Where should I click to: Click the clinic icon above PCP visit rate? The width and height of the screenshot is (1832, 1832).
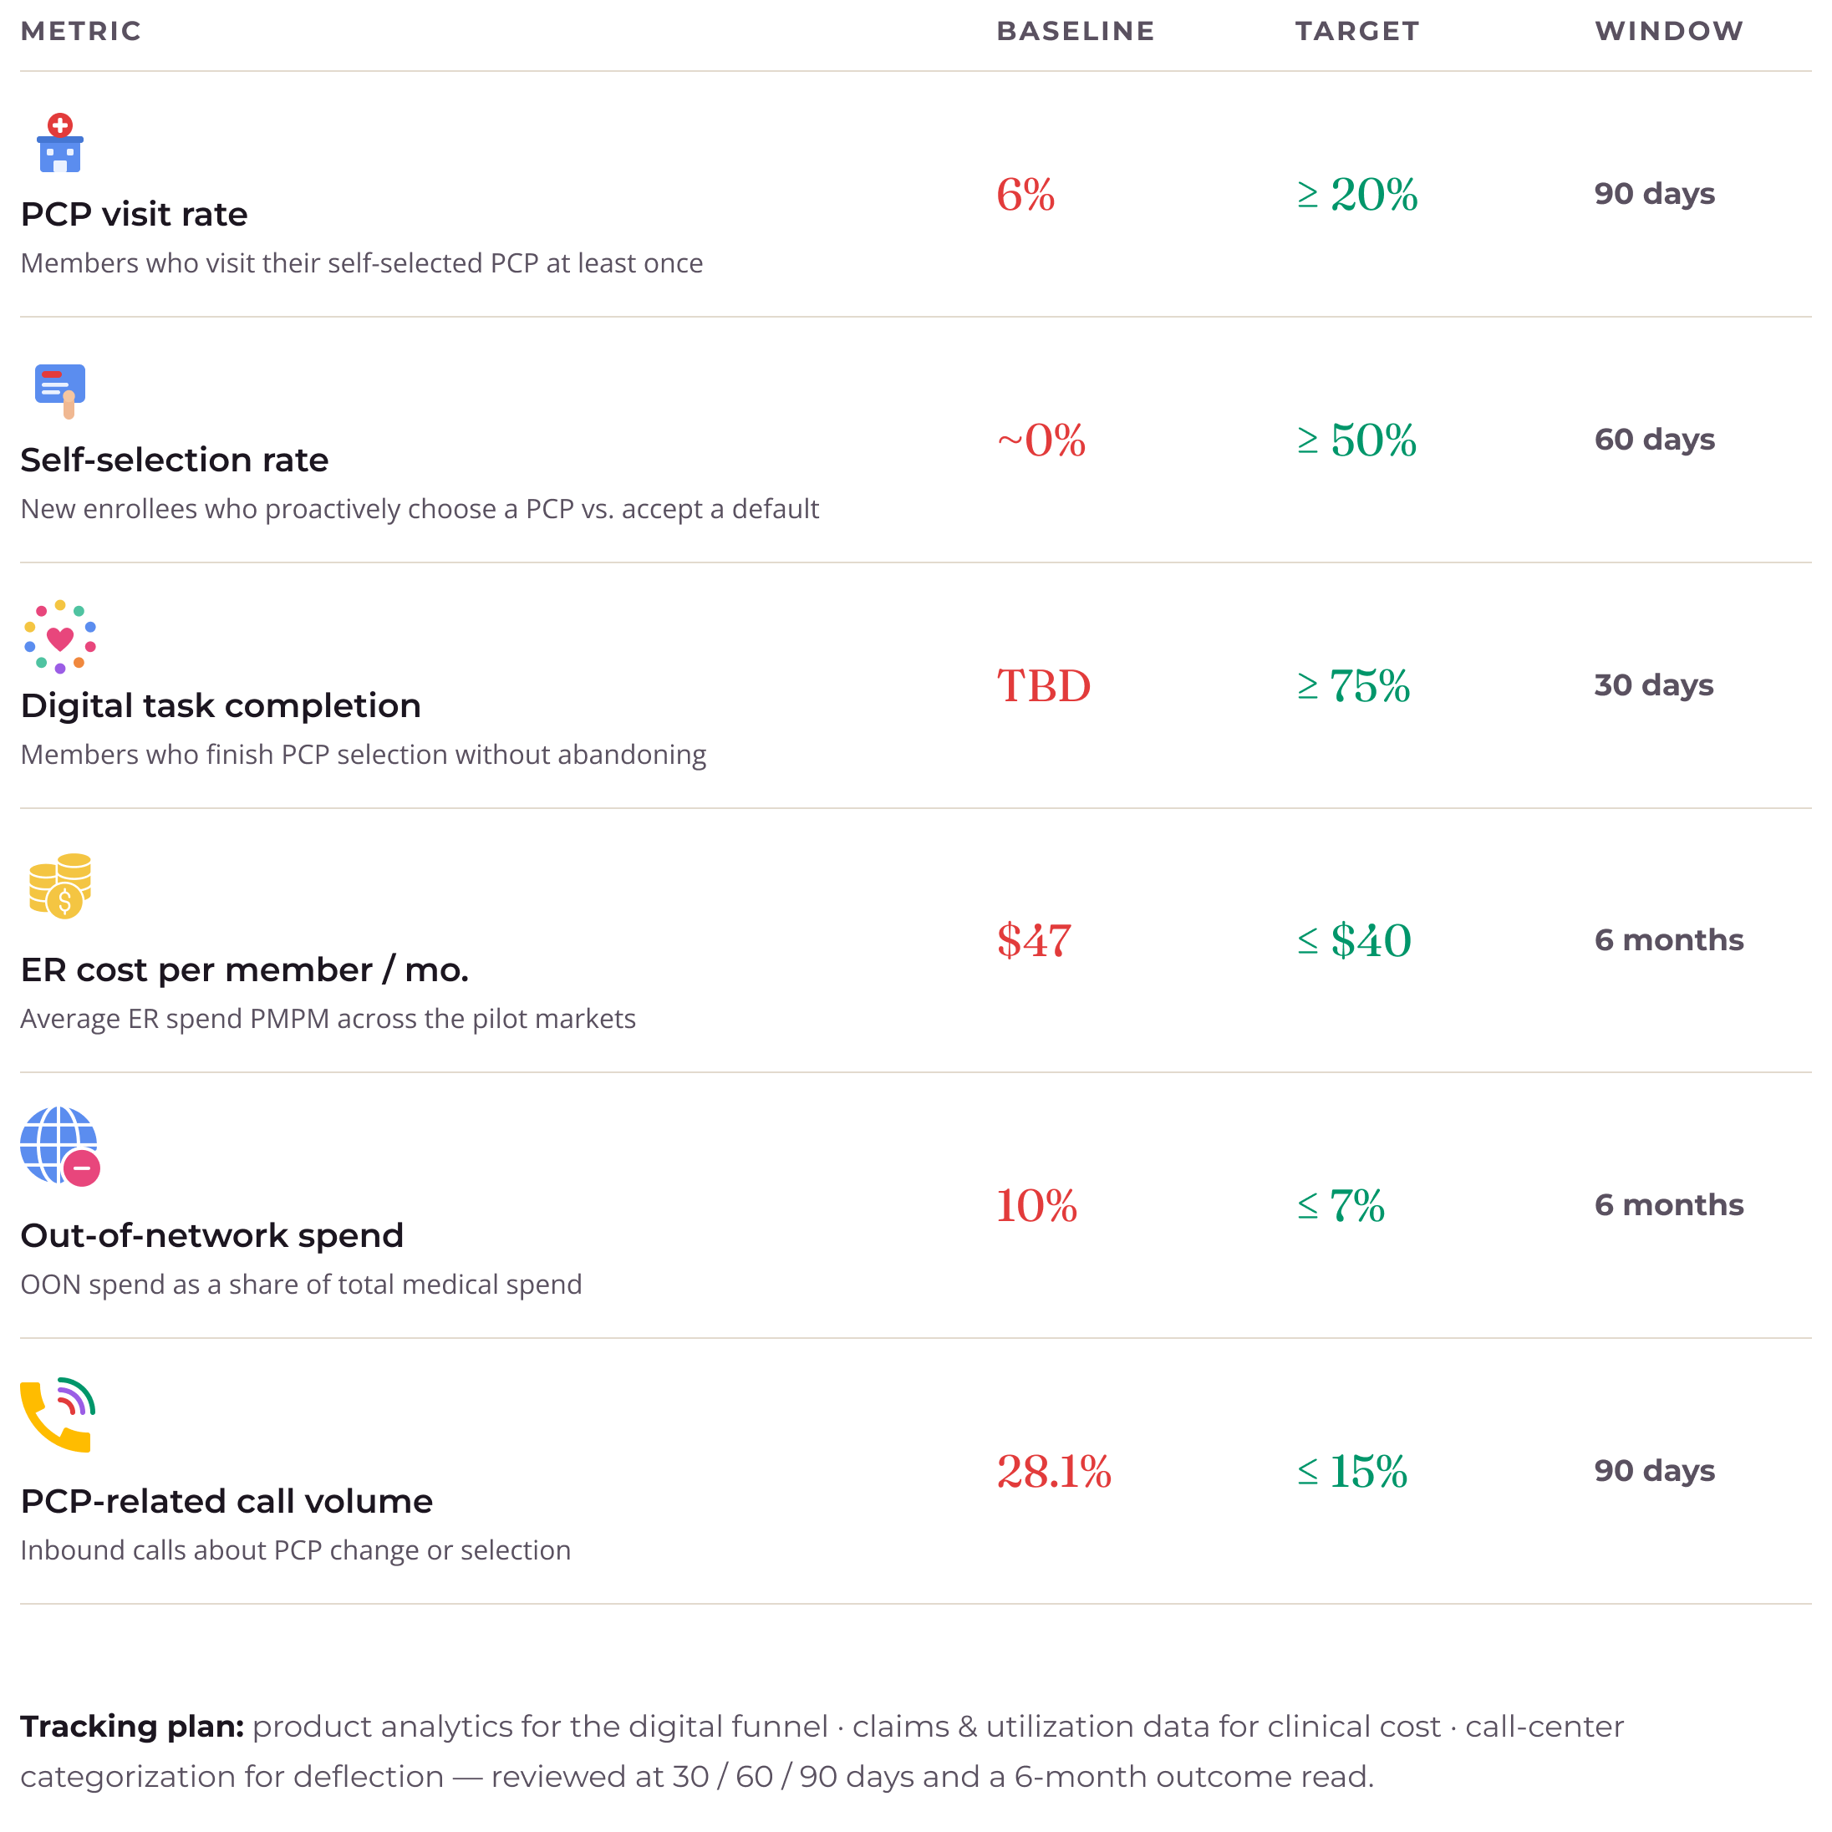click(x=59, y=143)
